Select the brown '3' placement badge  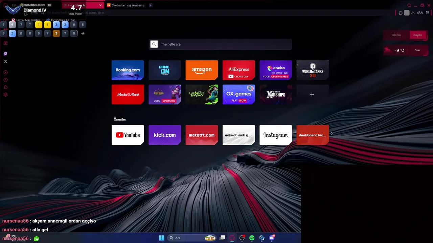tap(56, 33)
